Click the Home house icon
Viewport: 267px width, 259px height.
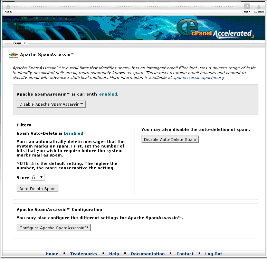click(x=8, y=7)
